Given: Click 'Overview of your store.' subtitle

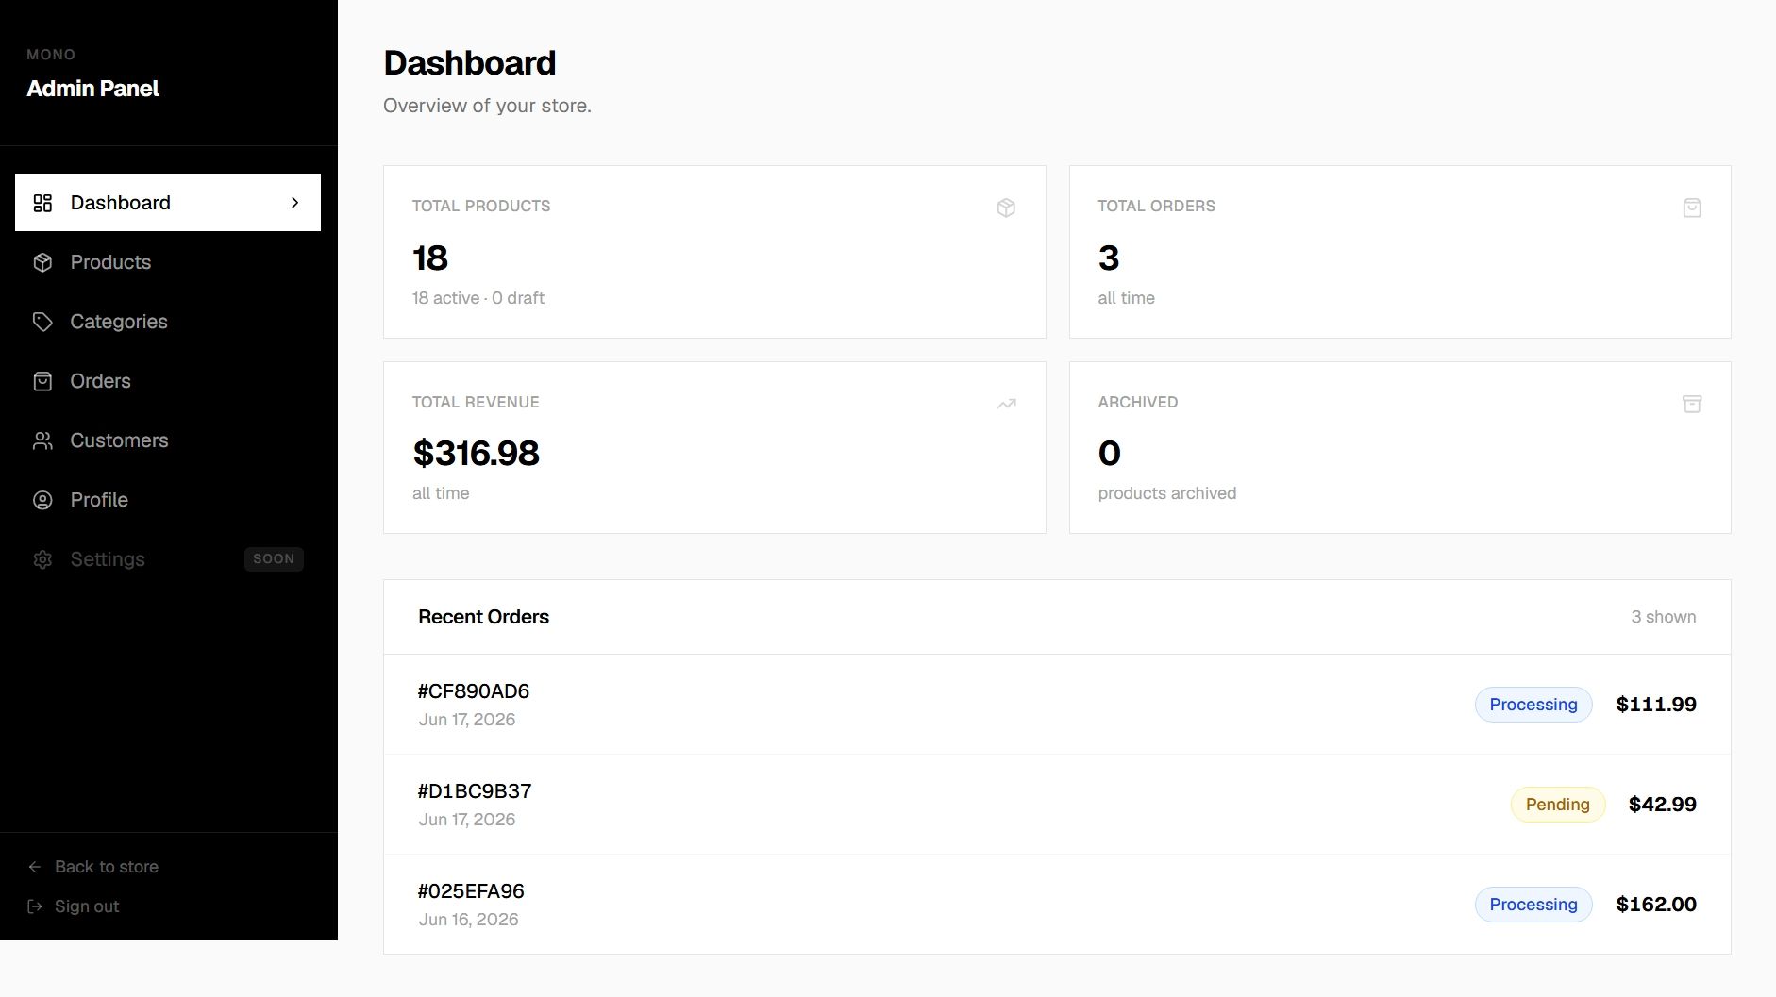Looking at the screenshot, I should pos(487,106).
